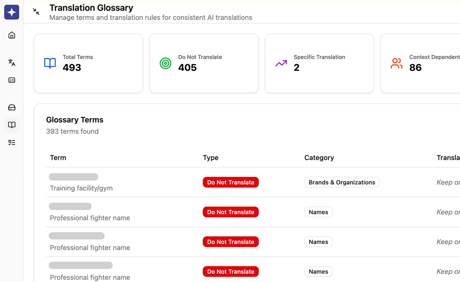The image size is (460, 282).
Task: Click the Total Terms 493 stat card
Action: pos(88,63)
